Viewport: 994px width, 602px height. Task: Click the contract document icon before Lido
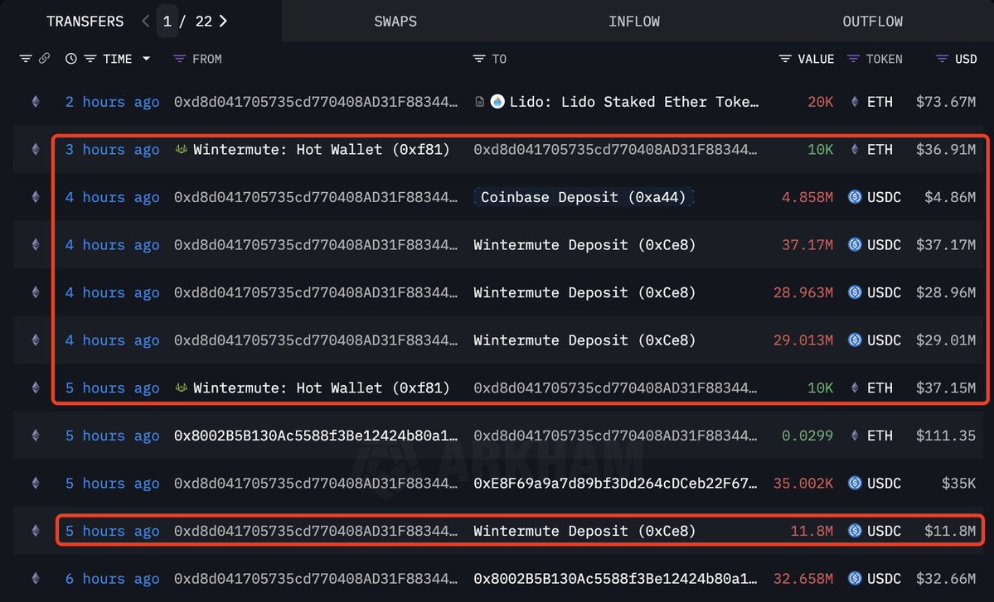pyautogui.click(x=480, y=102)
